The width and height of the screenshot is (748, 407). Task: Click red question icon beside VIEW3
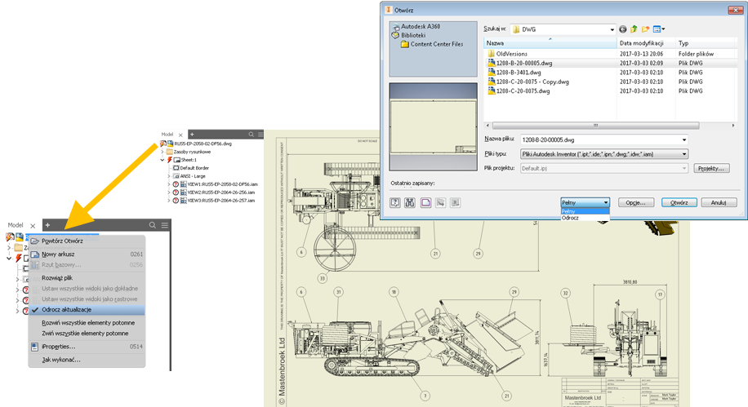click(176, 201)
